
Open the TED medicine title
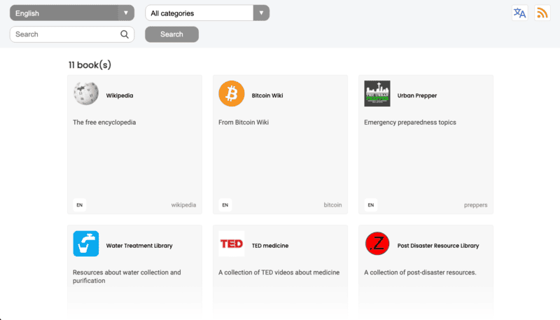pos(270,245)
